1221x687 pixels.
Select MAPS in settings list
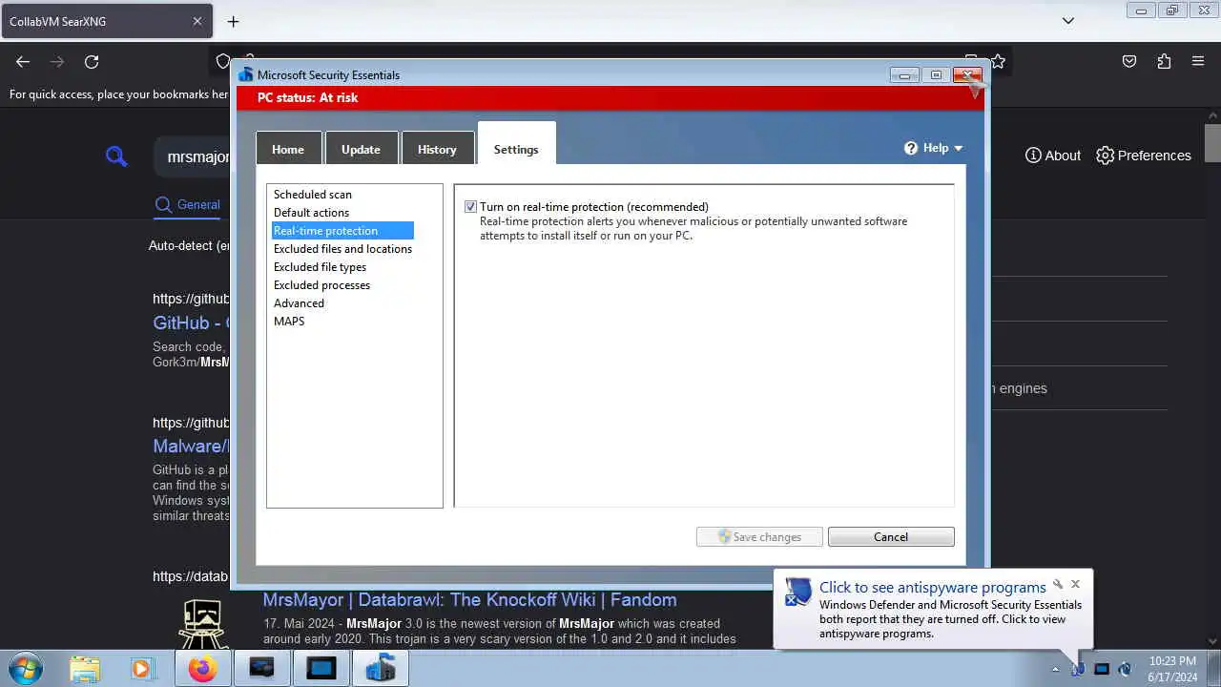(x=289, y=322)
